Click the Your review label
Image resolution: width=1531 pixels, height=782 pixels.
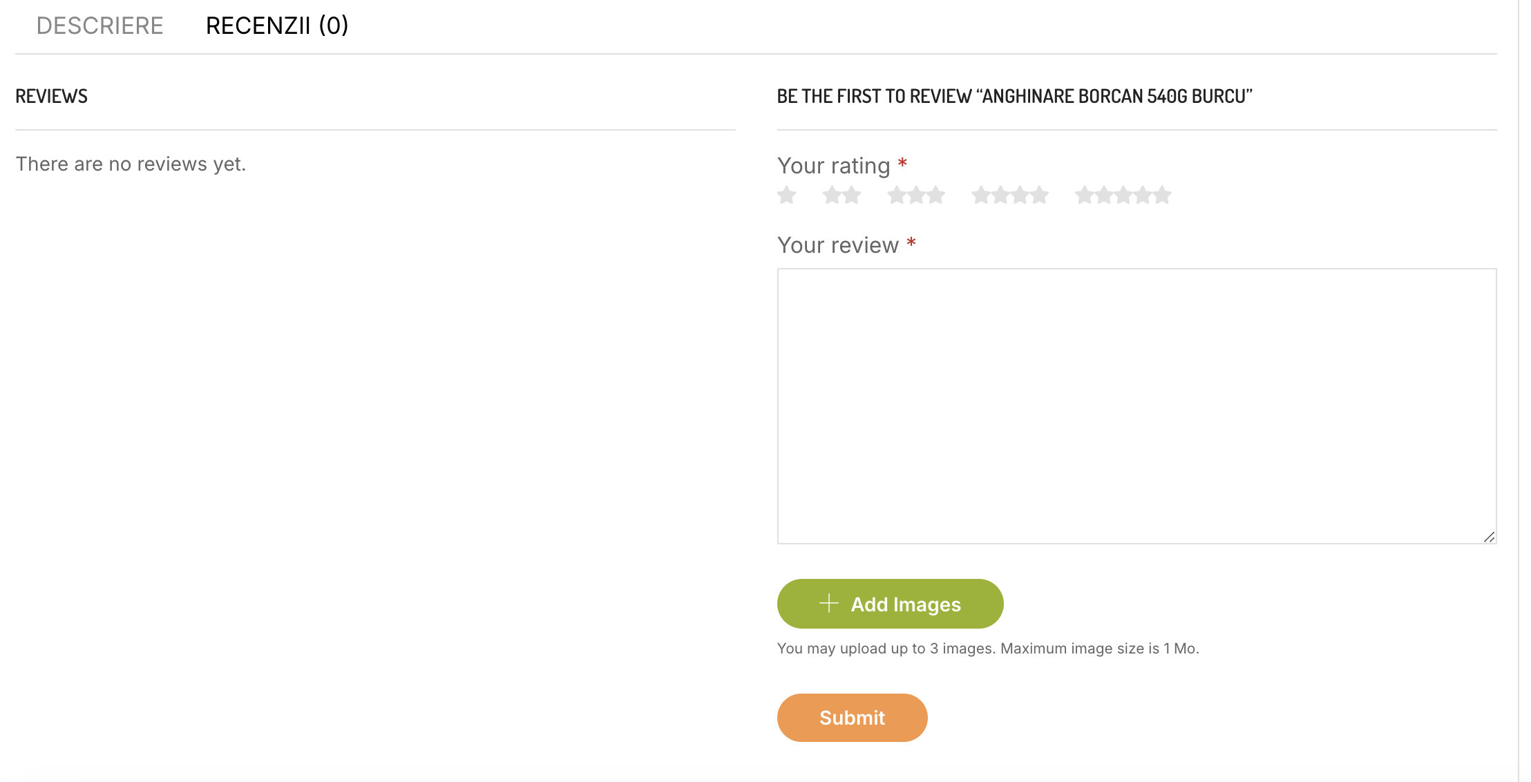pyautogui.click(x=837, y=245)
